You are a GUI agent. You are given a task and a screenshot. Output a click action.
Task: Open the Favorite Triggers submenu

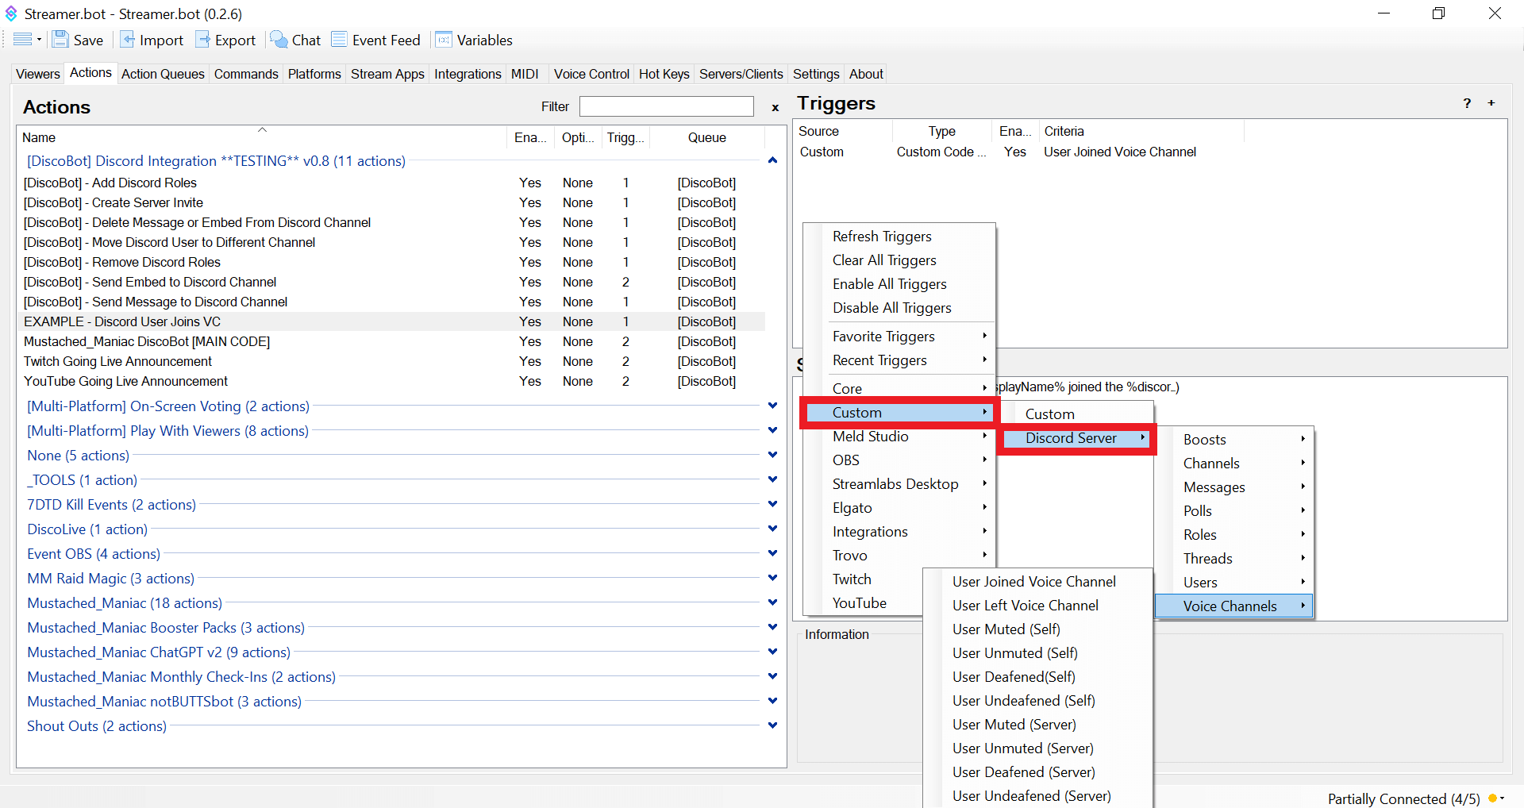pos(899,337)
